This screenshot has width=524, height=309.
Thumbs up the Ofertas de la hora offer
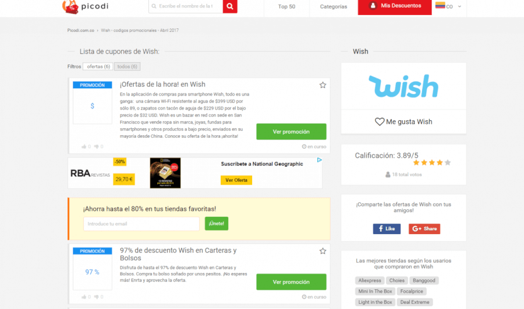(x=84, y=146)
